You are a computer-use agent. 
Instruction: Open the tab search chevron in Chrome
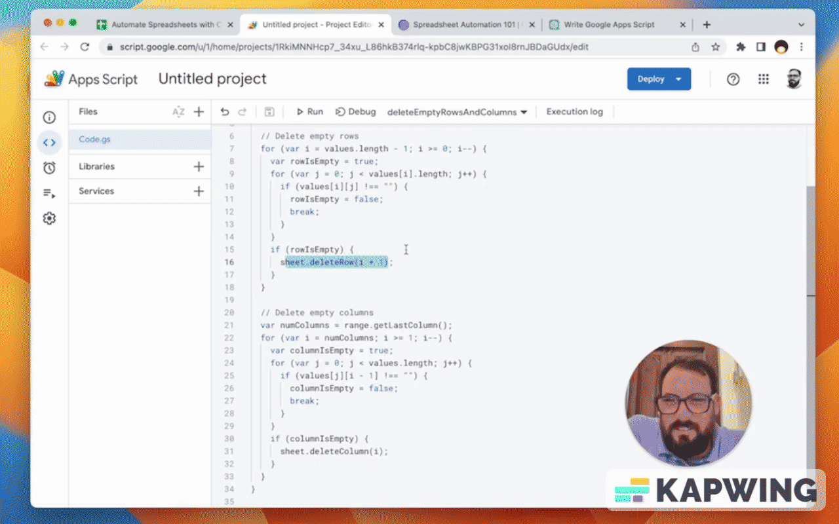tap(801, 25)
